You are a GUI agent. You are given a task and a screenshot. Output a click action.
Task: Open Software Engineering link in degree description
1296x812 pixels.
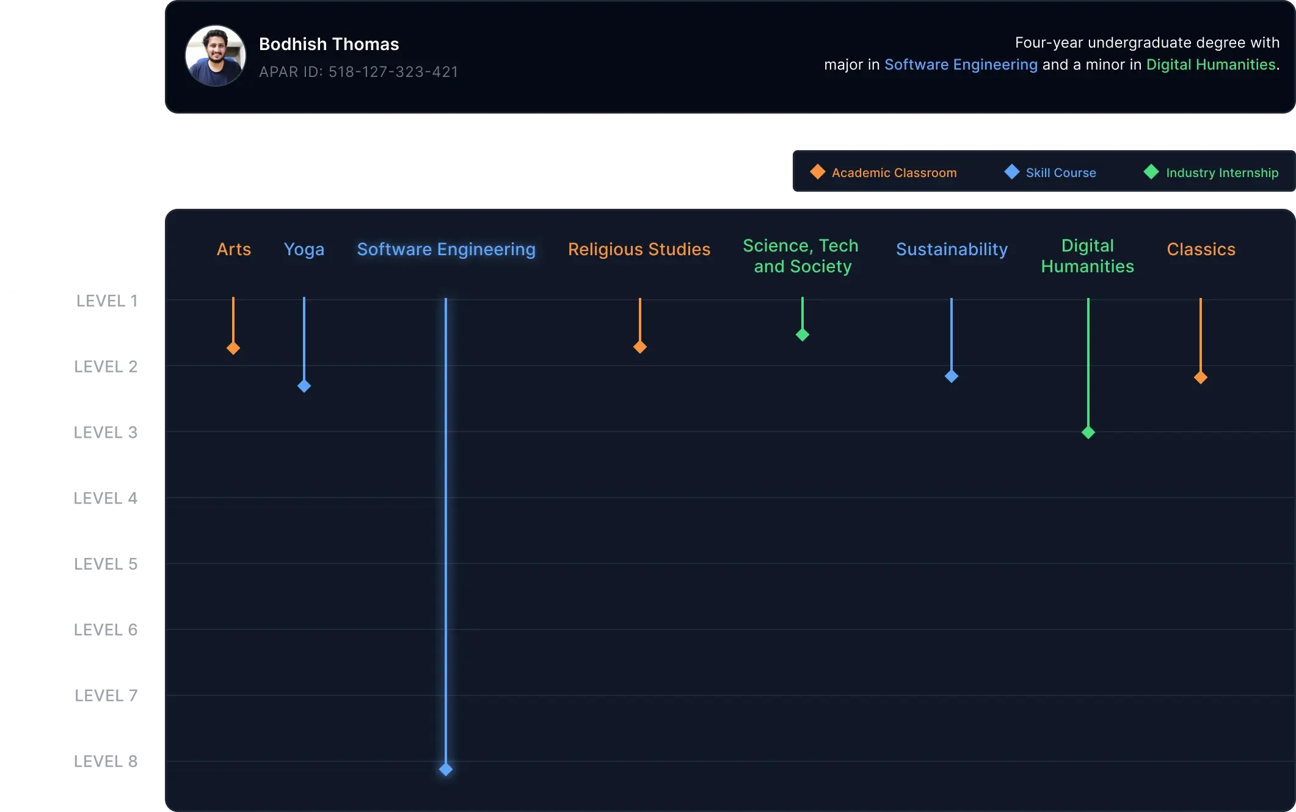960,65
